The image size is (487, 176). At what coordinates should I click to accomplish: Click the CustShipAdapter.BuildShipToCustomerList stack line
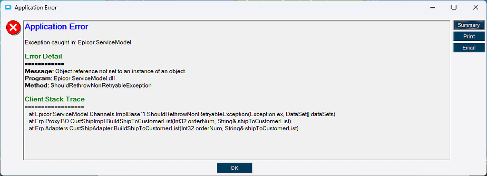tap(164, 128)
